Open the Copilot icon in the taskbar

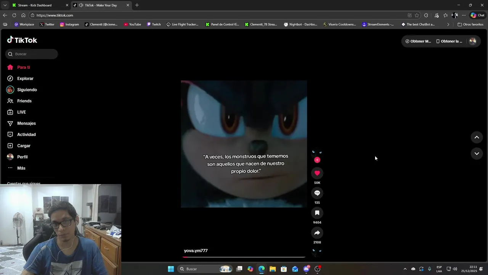(250, 269)
